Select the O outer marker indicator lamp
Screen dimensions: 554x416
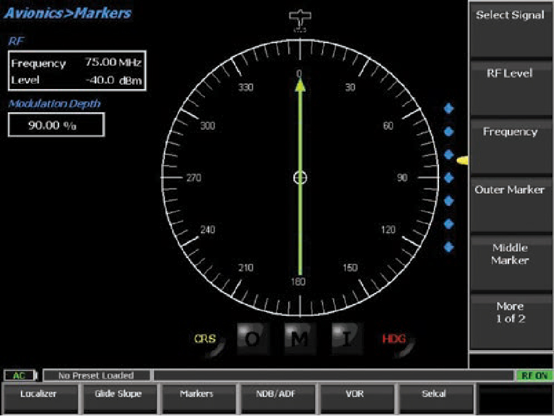pos(252,338)
